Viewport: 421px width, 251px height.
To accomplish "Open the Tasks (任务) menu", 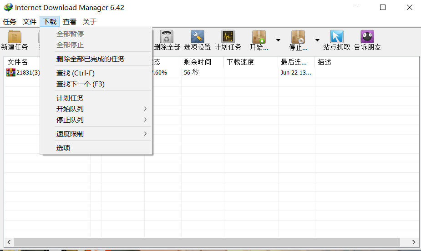I will [10, 21].
